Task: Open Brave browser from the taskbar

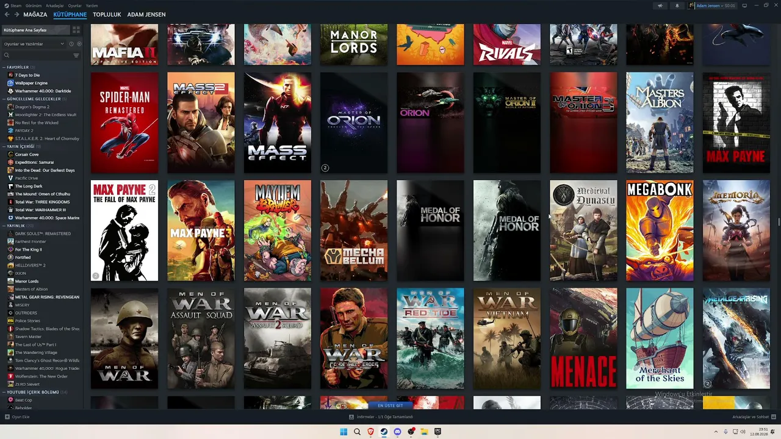Action: click(370, 432)
